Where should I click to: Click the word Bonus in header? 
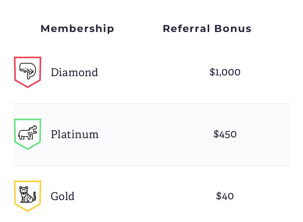233,29
